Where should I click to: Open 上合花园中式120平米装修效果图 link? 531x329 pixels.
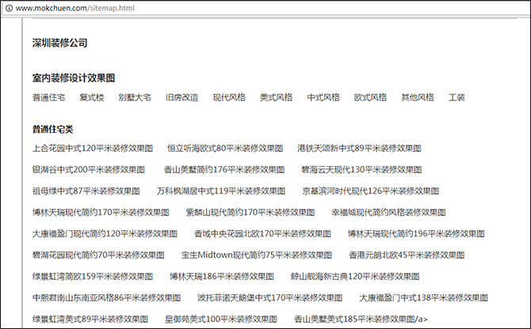pyautogui.click(x=93, y=148)
